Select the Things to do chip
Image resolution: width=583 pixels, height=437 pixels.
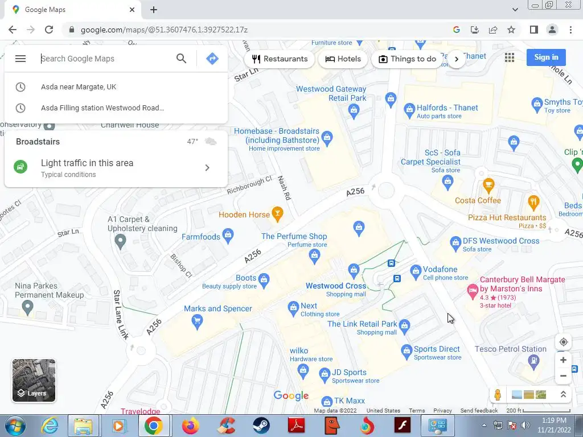click(x=407, y=59)
